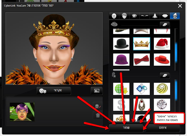Image resolution: width=187 pixels, height=136 pixels.
Task: Select the purple-haired saved avatar thumbnail
Action: point(22,112)
